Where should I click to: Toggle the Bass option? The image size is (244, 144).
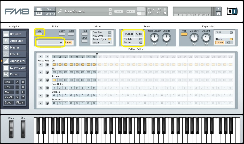[231, 39]
